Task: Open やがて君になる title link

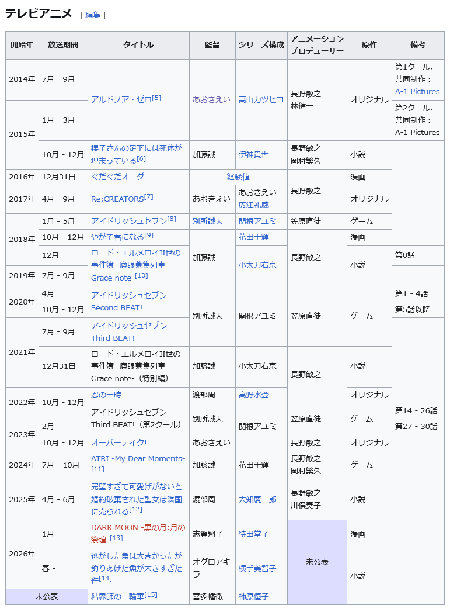Action: pos(117,237)
